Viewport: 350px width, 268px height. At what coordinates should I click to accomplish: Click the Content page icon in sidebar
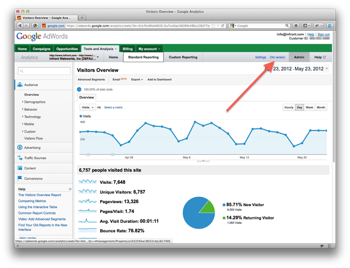[19, 168]
